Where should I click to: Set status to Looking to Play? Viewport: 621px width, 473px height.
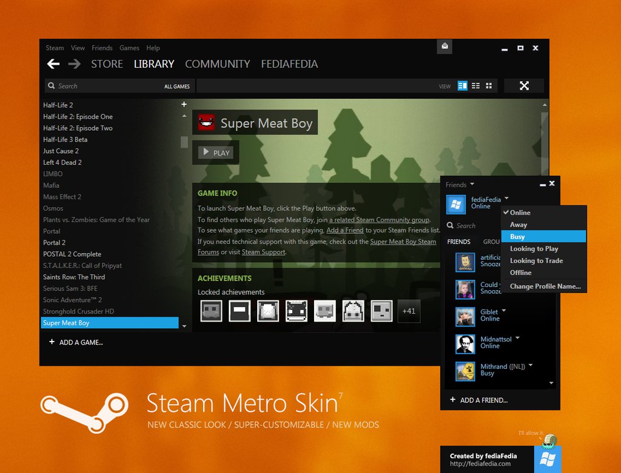(x=534, y=249)
